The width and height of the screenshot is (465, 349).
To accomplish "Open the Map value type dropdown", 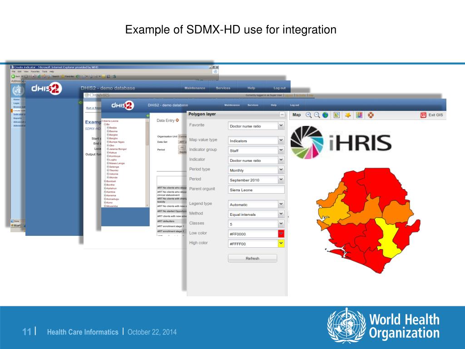I will coord(281,140).
